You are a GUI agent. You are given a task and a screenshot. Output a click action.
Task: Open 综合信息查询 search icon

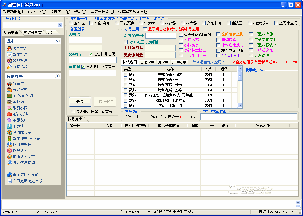(9, 163)
